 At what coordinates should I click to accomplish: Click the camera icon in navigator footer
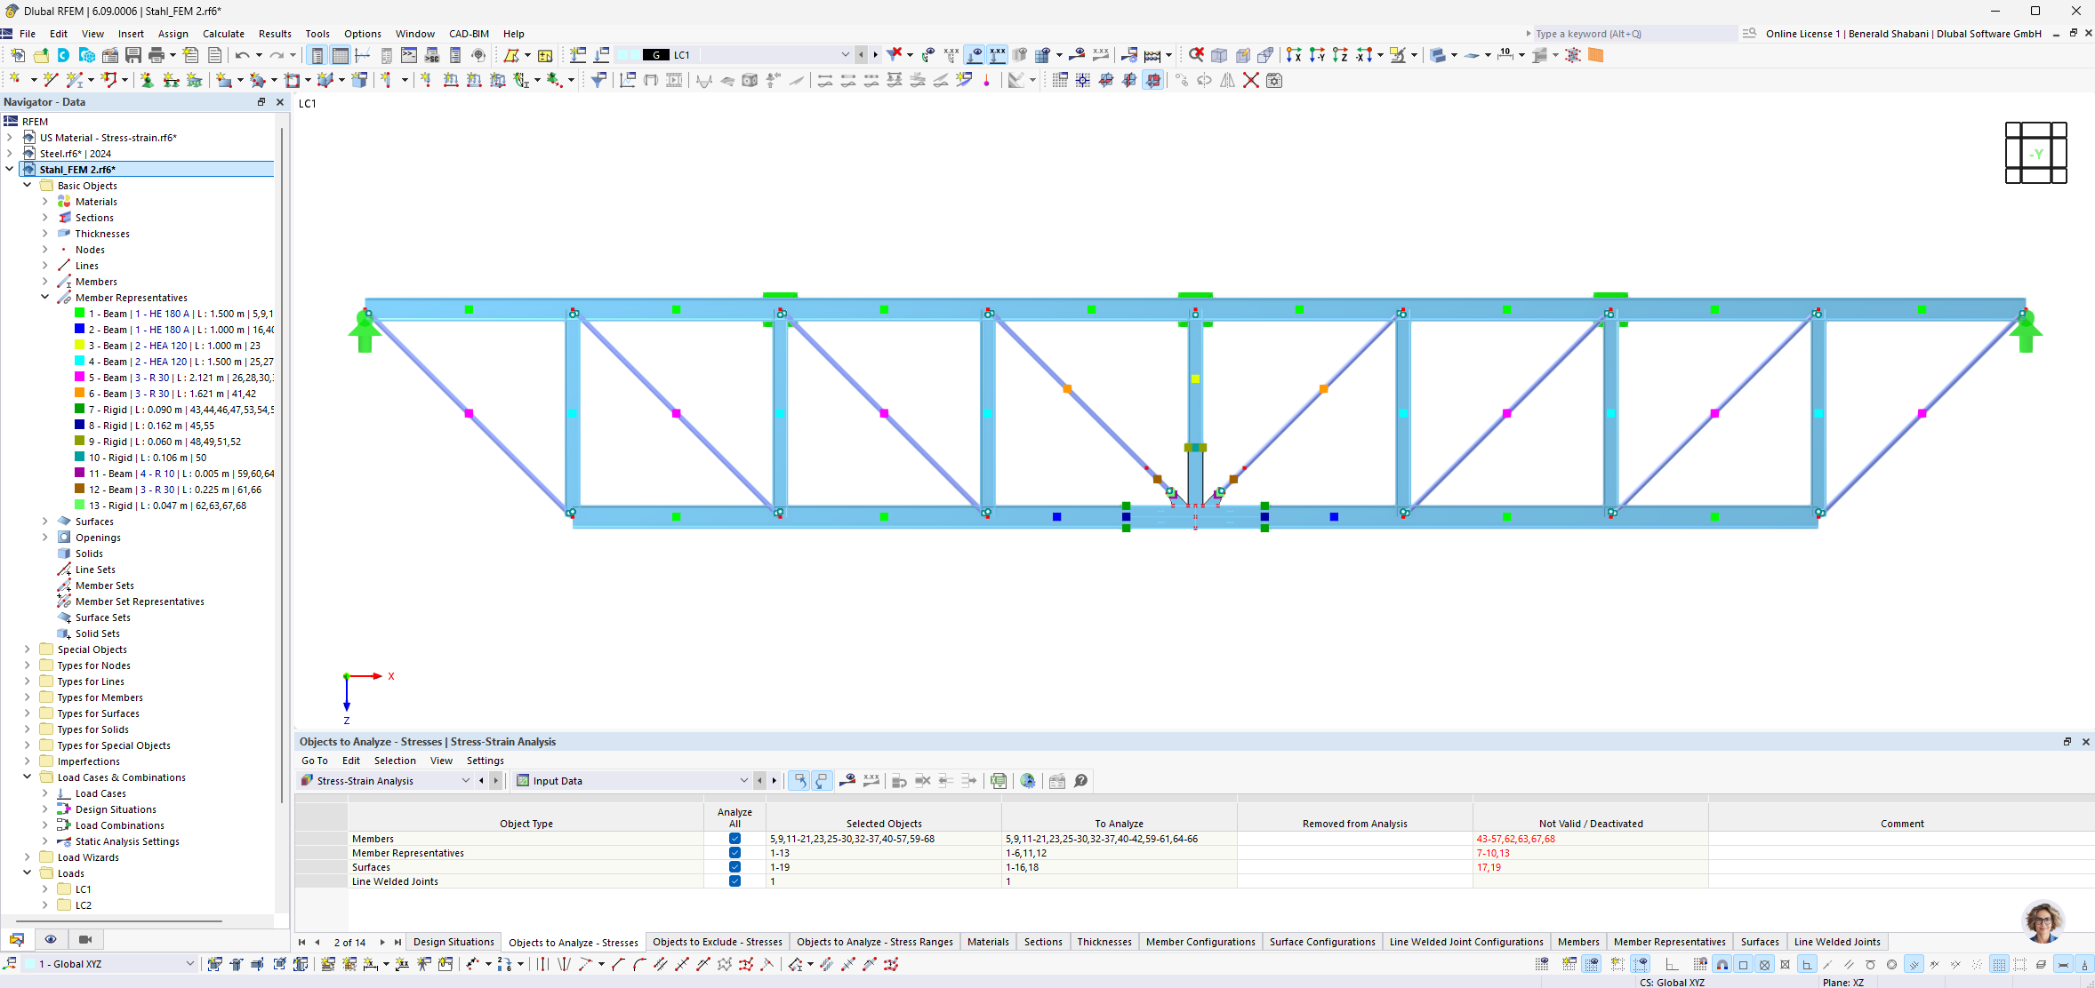(x=85, y=939)
